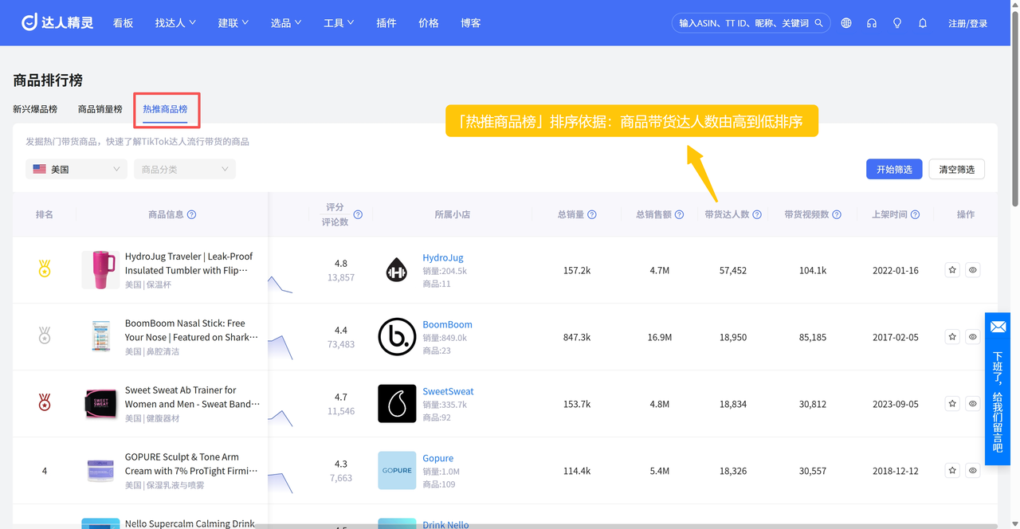Expand the 找达人 navigation menu
The image size is (1020, 529).
click(x=175, y=23)
